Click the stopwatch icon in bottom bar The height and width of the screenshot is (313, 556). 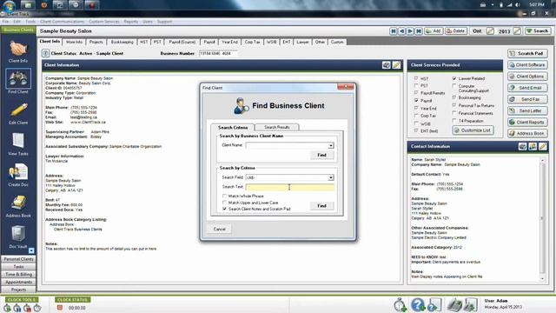click(x=400, y=305)
